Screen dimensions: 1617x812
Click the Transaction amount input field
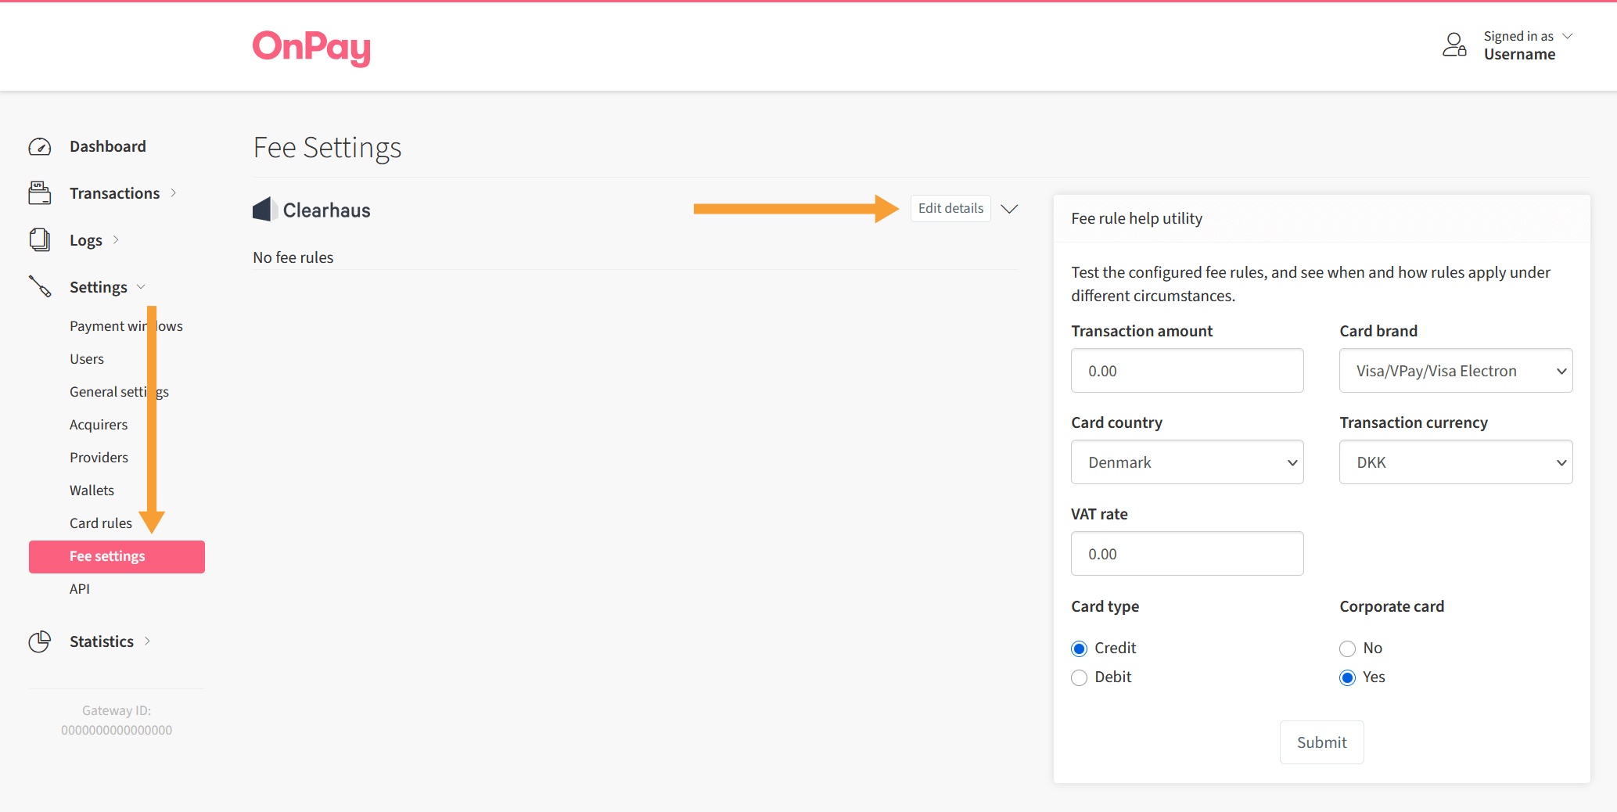[x=1187, y=371]
